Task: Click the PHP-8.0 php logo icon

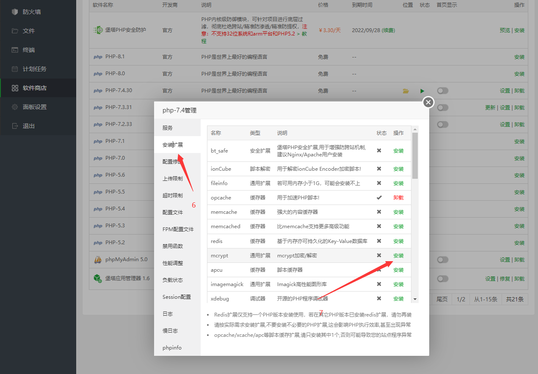Action: pos(98,74)
